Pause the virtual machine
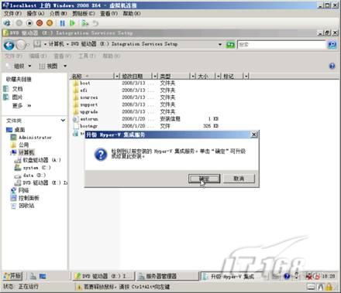Screen dimensions: 341x293 click(62, 23)
